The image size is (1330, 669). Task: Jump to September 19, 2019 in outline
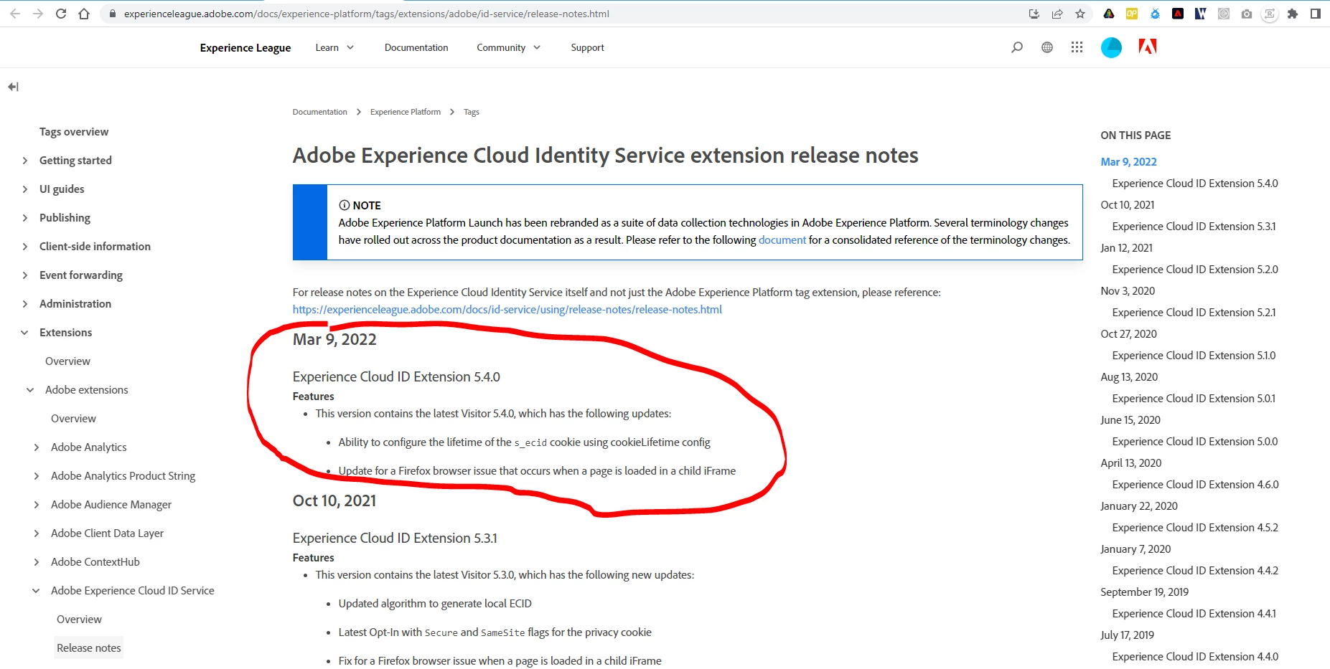[1144, 592]
